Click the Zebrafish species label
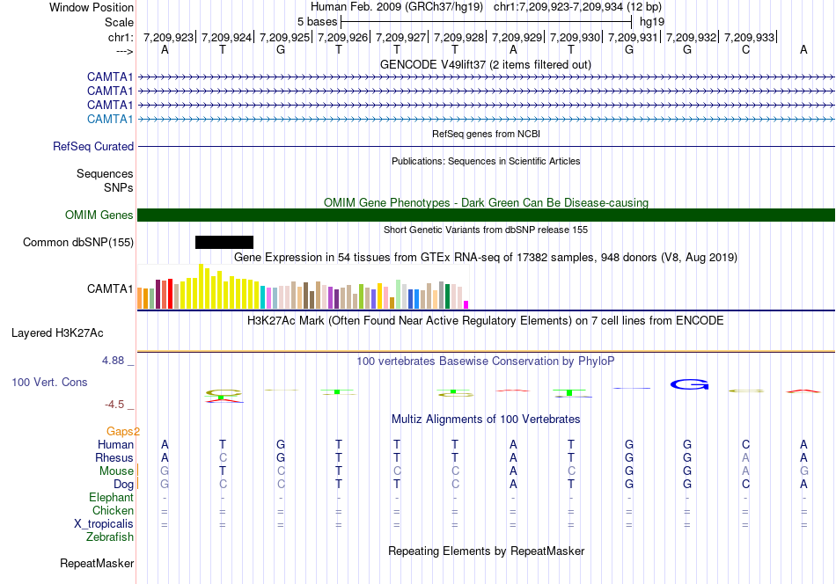This screenshot has height=584, width=836. tap(110, 537)
